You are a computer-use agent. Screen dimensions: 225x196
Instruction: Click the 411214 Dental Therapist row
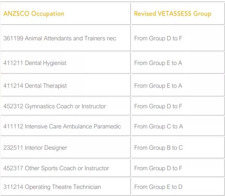tap(35, 86)
